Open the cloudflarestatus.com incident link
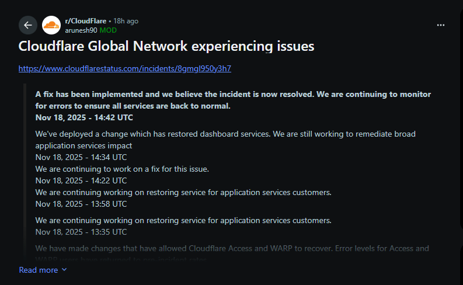The height and width of the screenshot is (285, 463). 125,68
